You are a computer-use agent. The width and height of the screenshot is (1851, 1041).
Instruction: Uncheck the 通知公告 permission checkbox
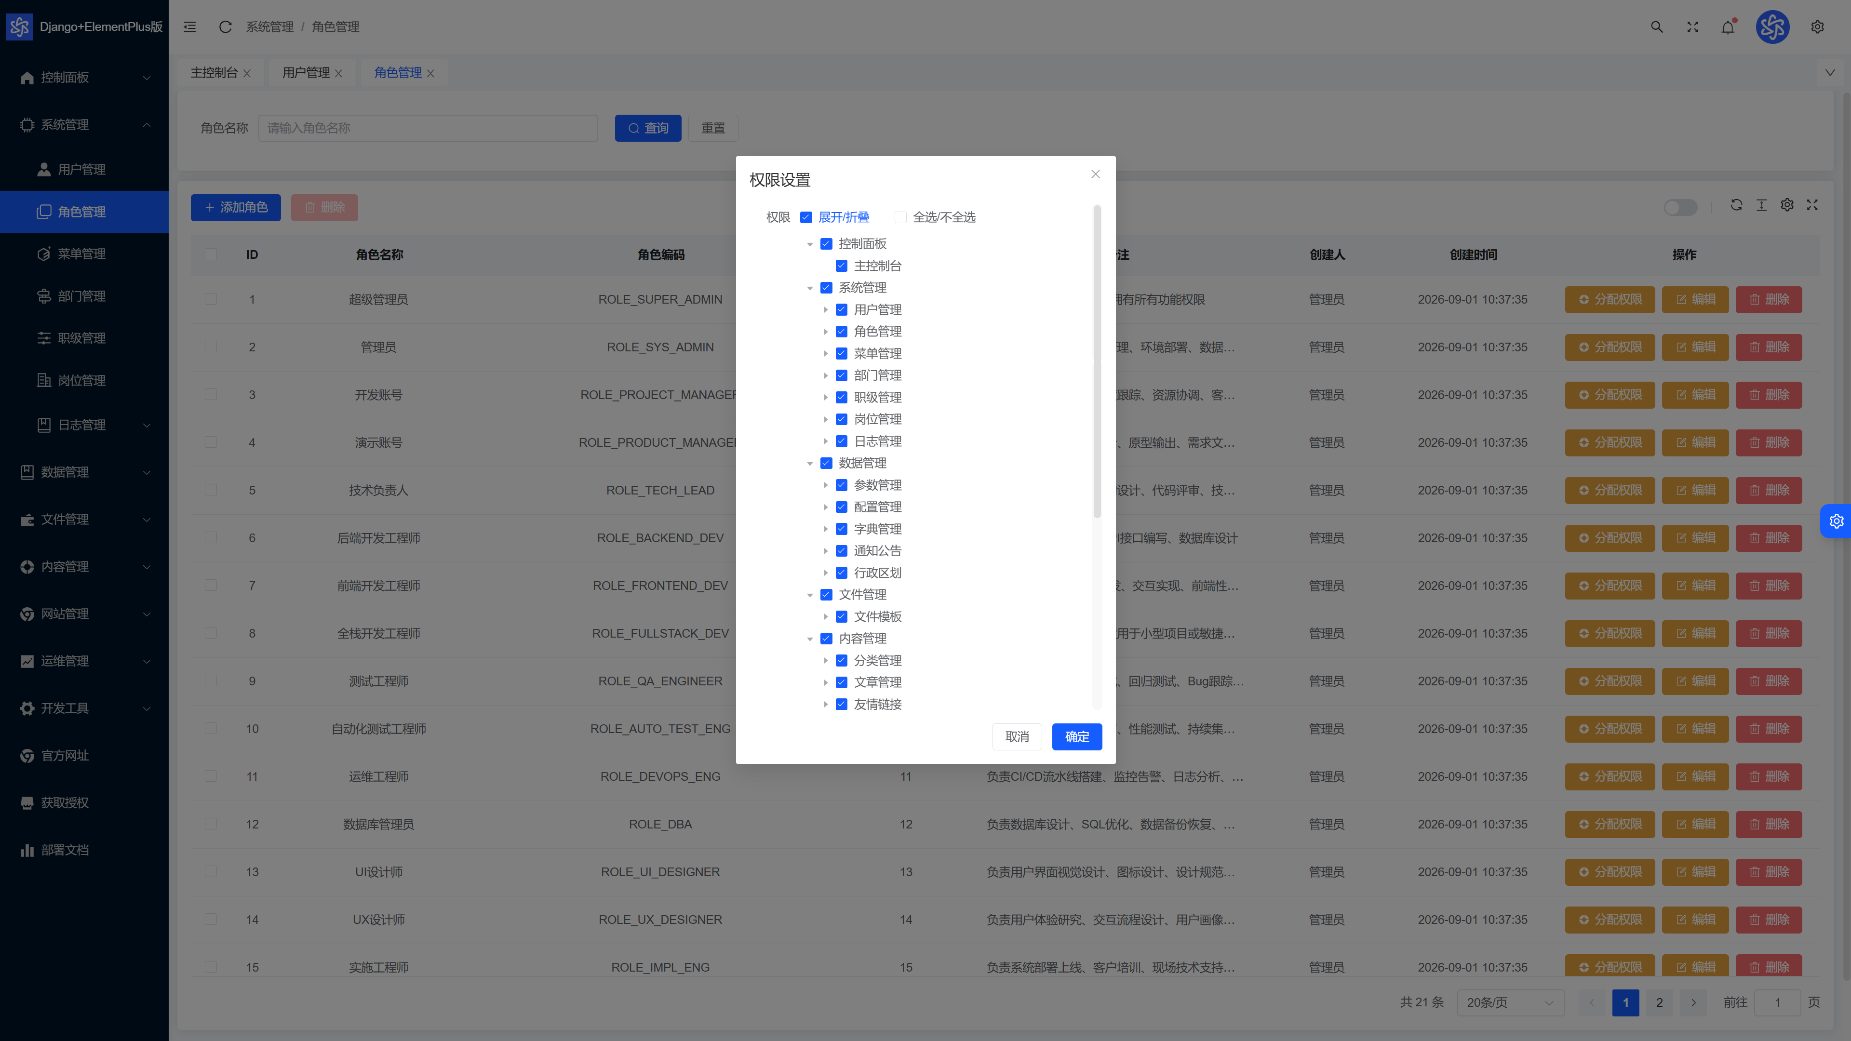(x=842, y=551)
